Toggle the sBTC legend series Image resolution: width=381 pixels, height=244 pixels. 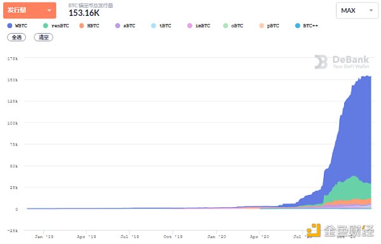125,25
